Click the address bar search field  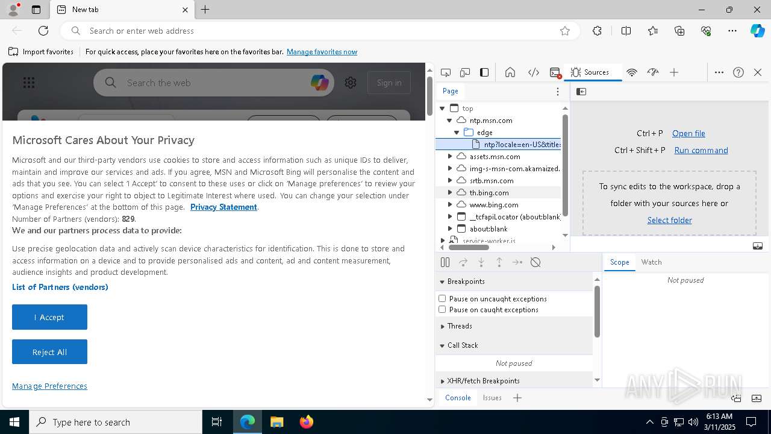[319, 31]
